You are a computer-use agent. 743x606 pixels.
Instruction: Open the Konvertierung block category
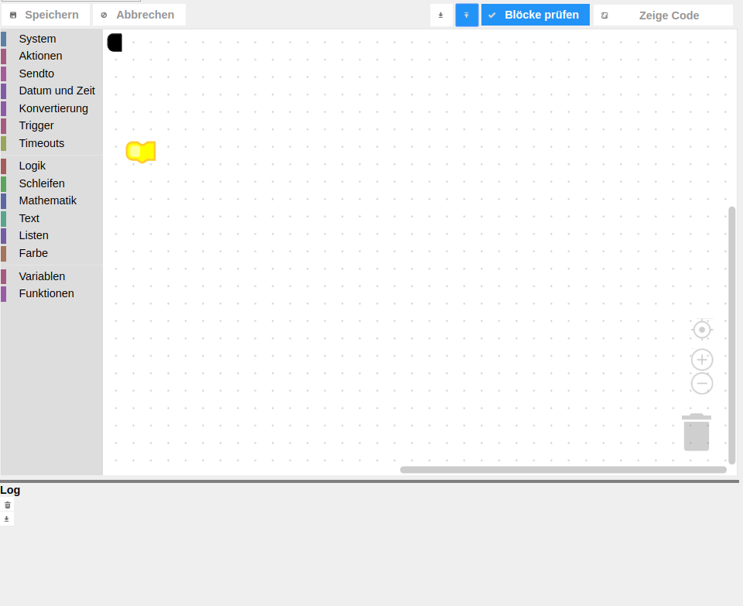[x=52, y=108]
